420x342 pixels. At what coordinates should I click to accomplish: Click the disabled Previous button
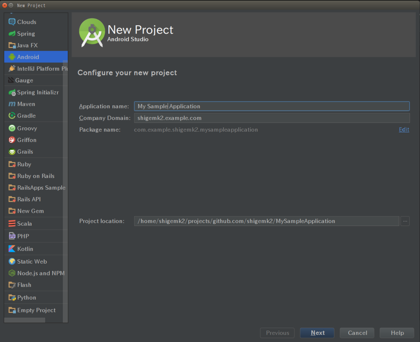(x=277, y=333)
